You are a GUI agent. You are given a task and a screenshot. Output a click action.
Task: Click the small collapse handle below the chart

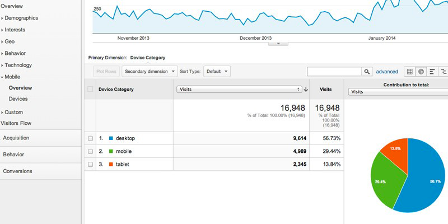(x=278, y=43)
